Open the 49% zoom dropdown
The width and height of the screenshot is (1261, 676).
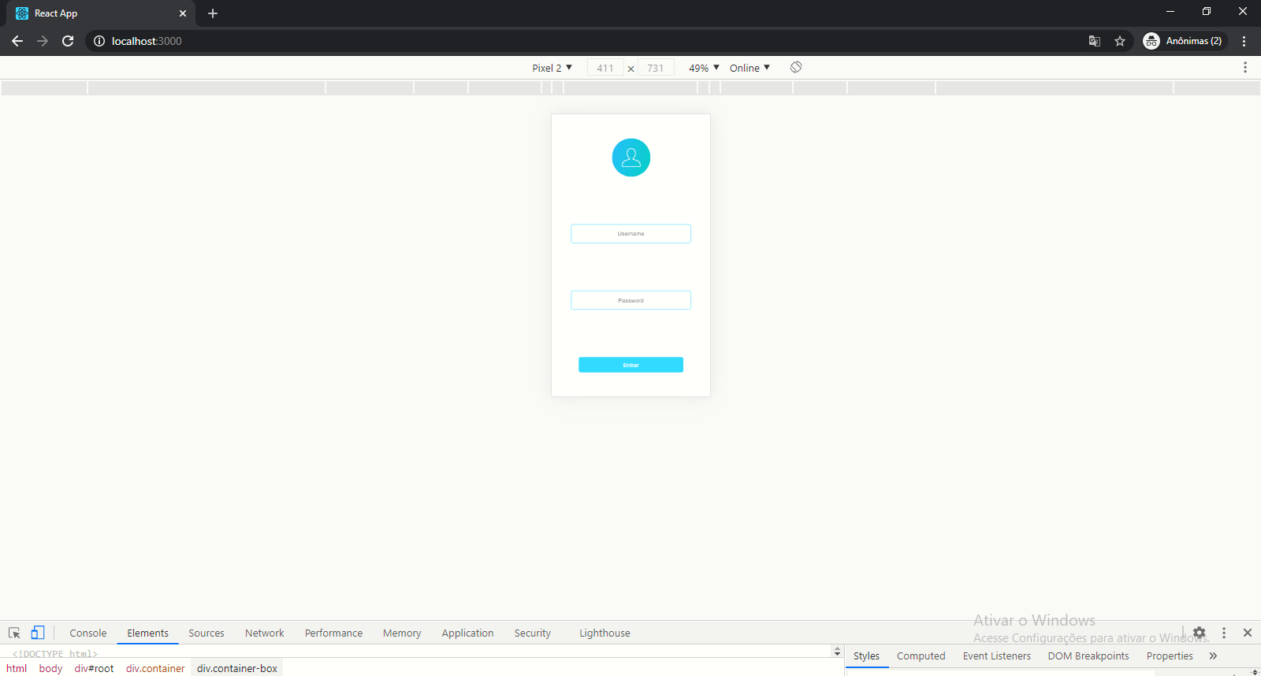(703, 68)
